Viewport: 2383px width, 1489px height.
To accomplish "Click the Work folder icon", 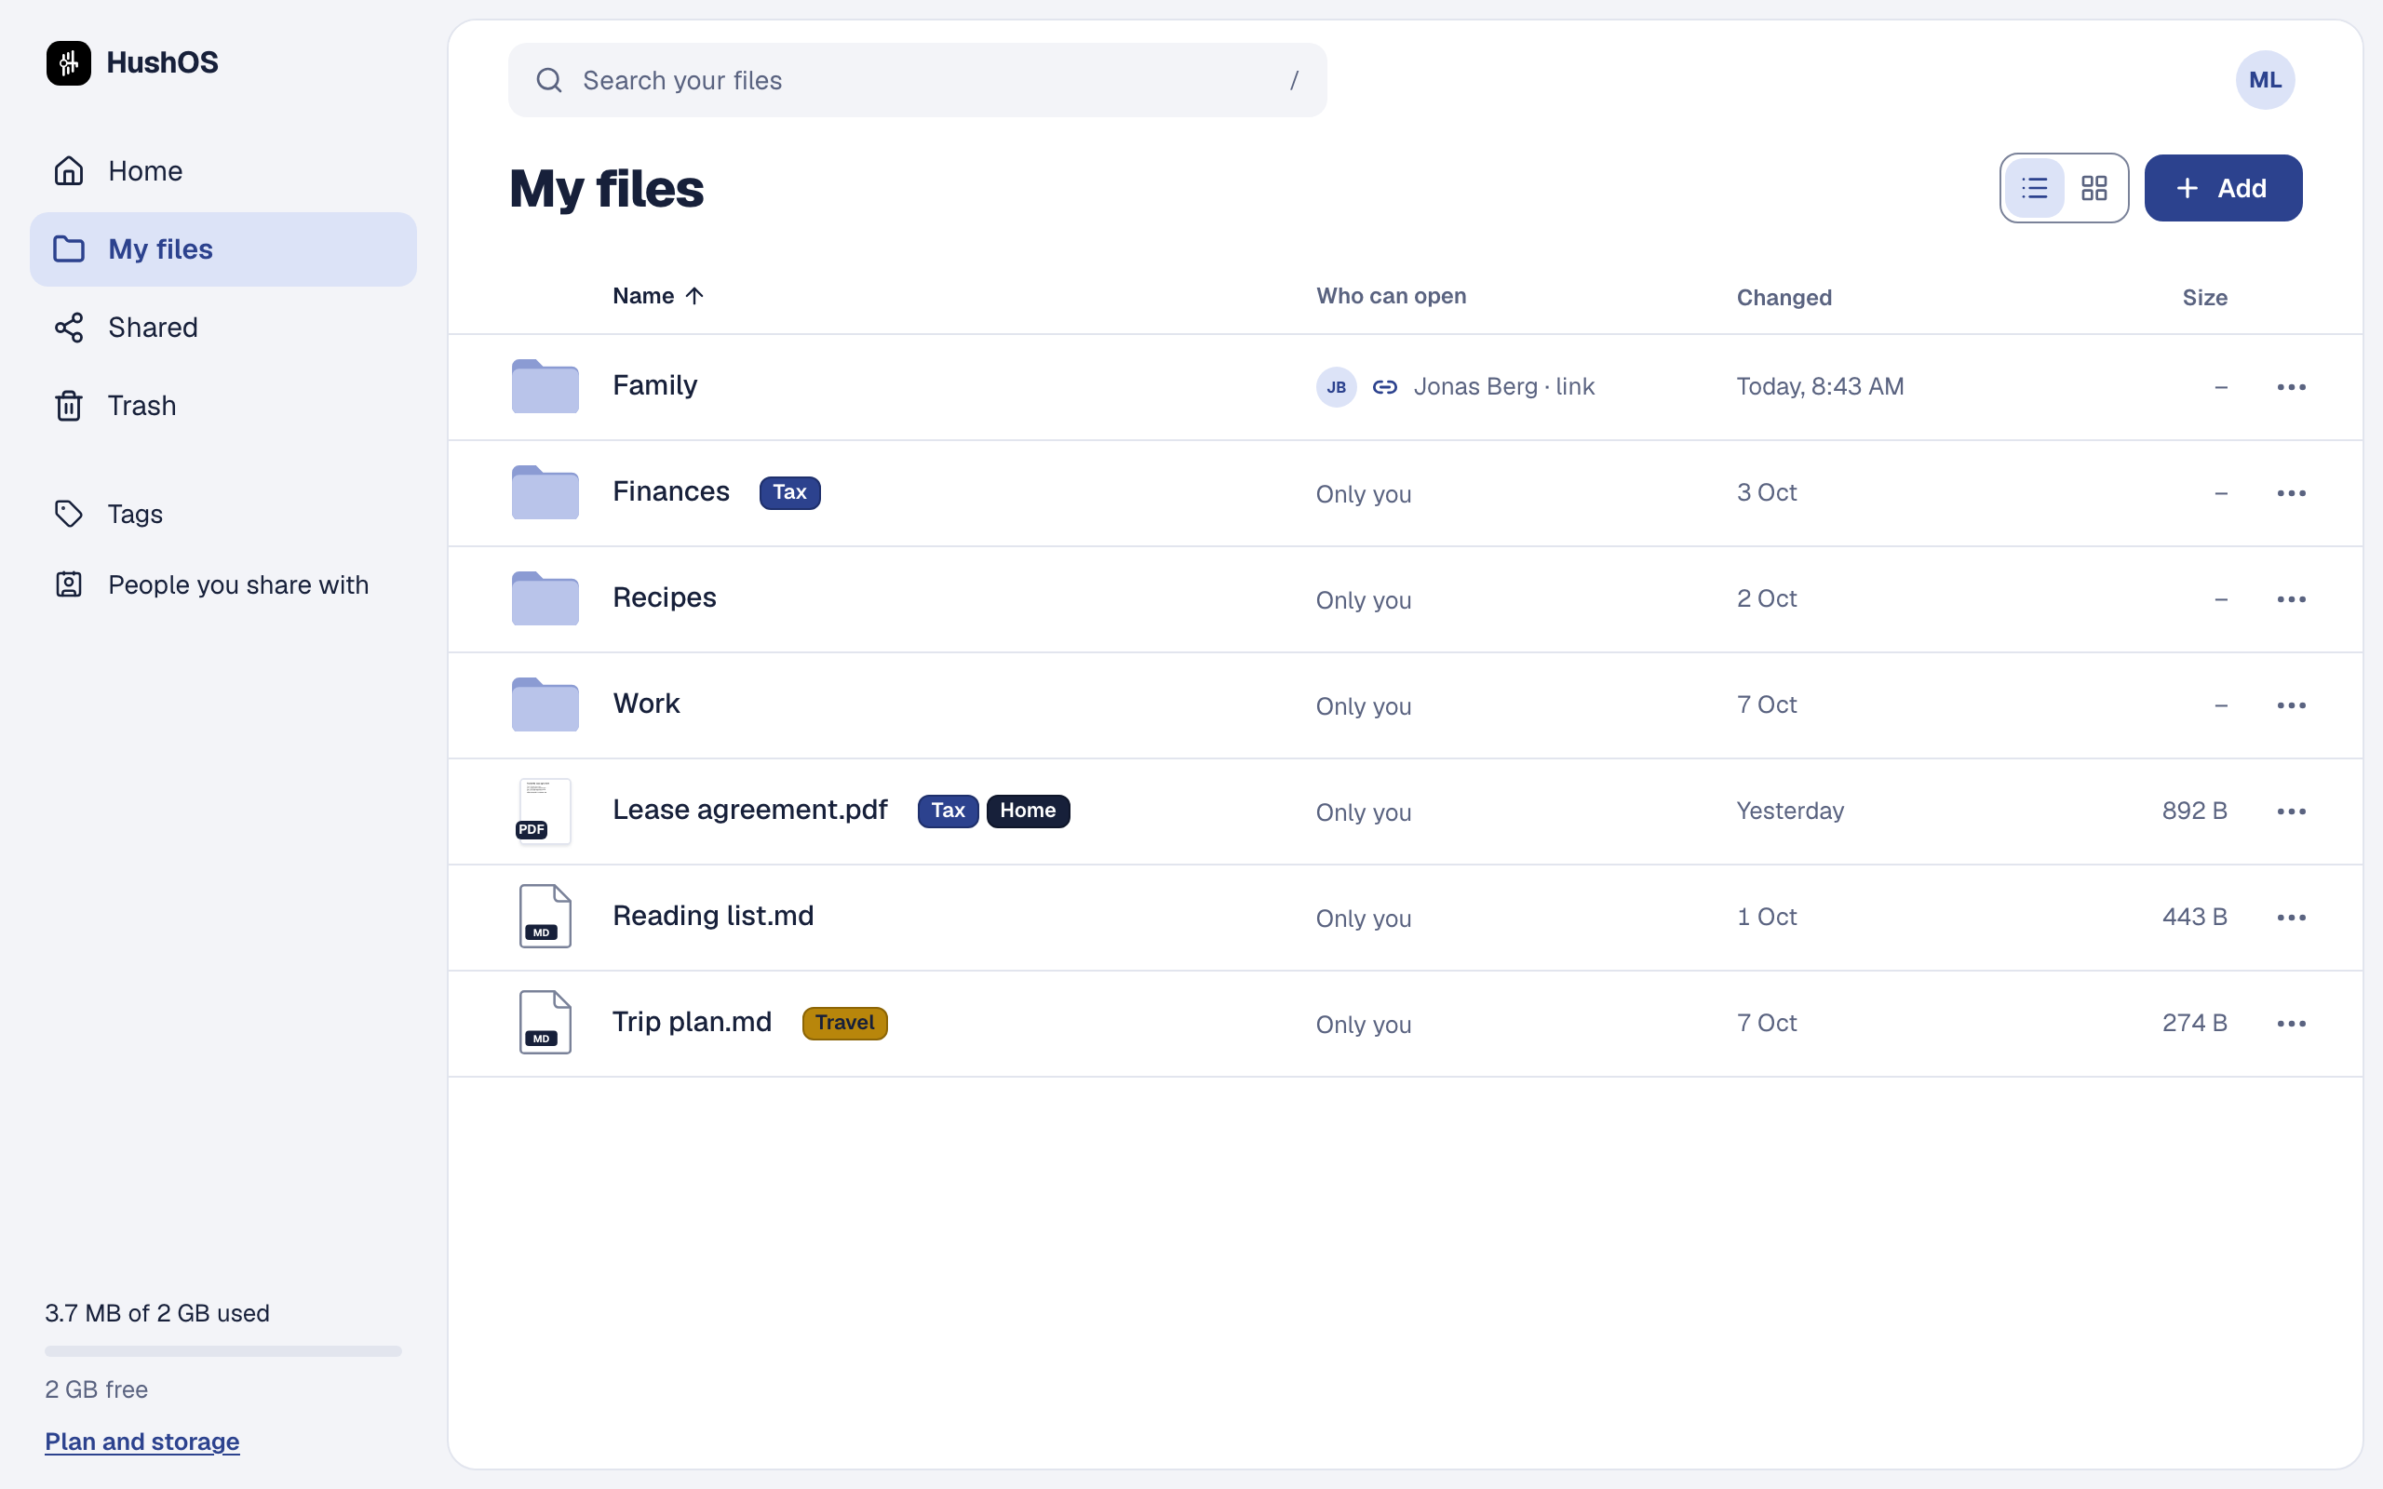I will pos(545,705).
